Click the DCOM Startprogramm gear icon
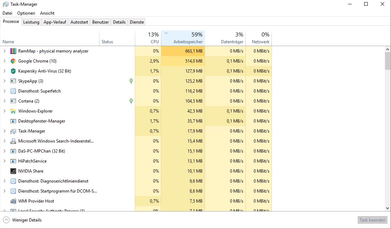Screen dimensions: 391x229 pos(13,191)
